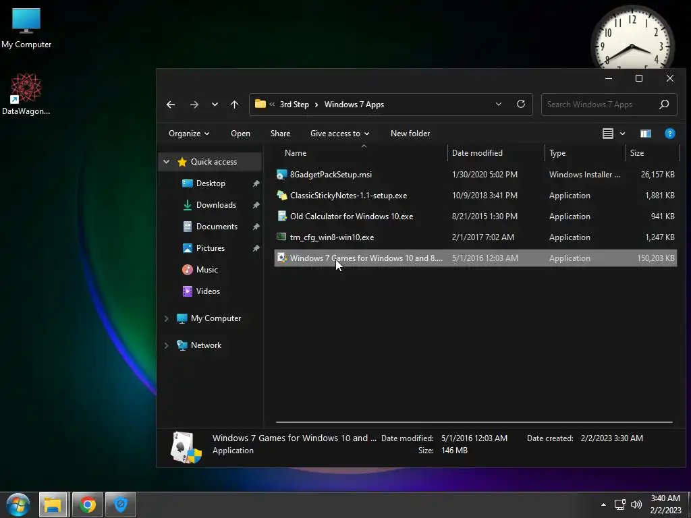
Task: Open Documents in navigation pane
Action: coord(217,227)
